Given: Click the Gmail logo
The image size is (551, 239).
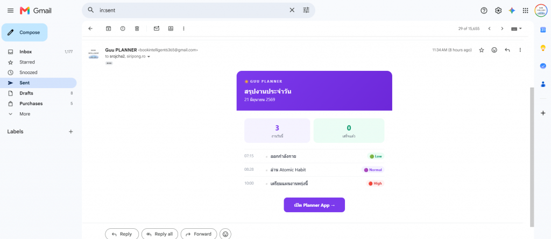Looking at the screenshot, I should click(36, 11).
